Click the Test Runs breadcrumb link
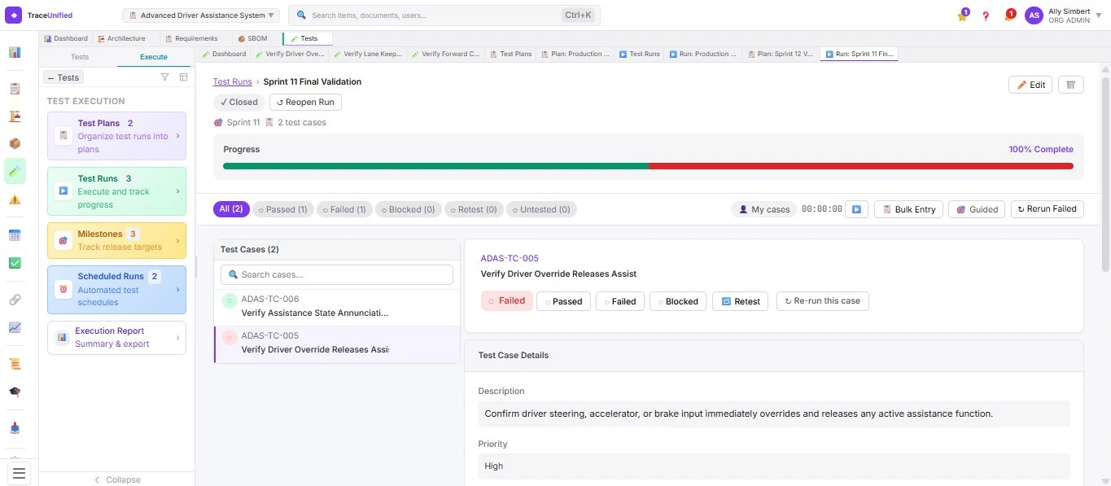1111x486 pixels. [233, 81]
